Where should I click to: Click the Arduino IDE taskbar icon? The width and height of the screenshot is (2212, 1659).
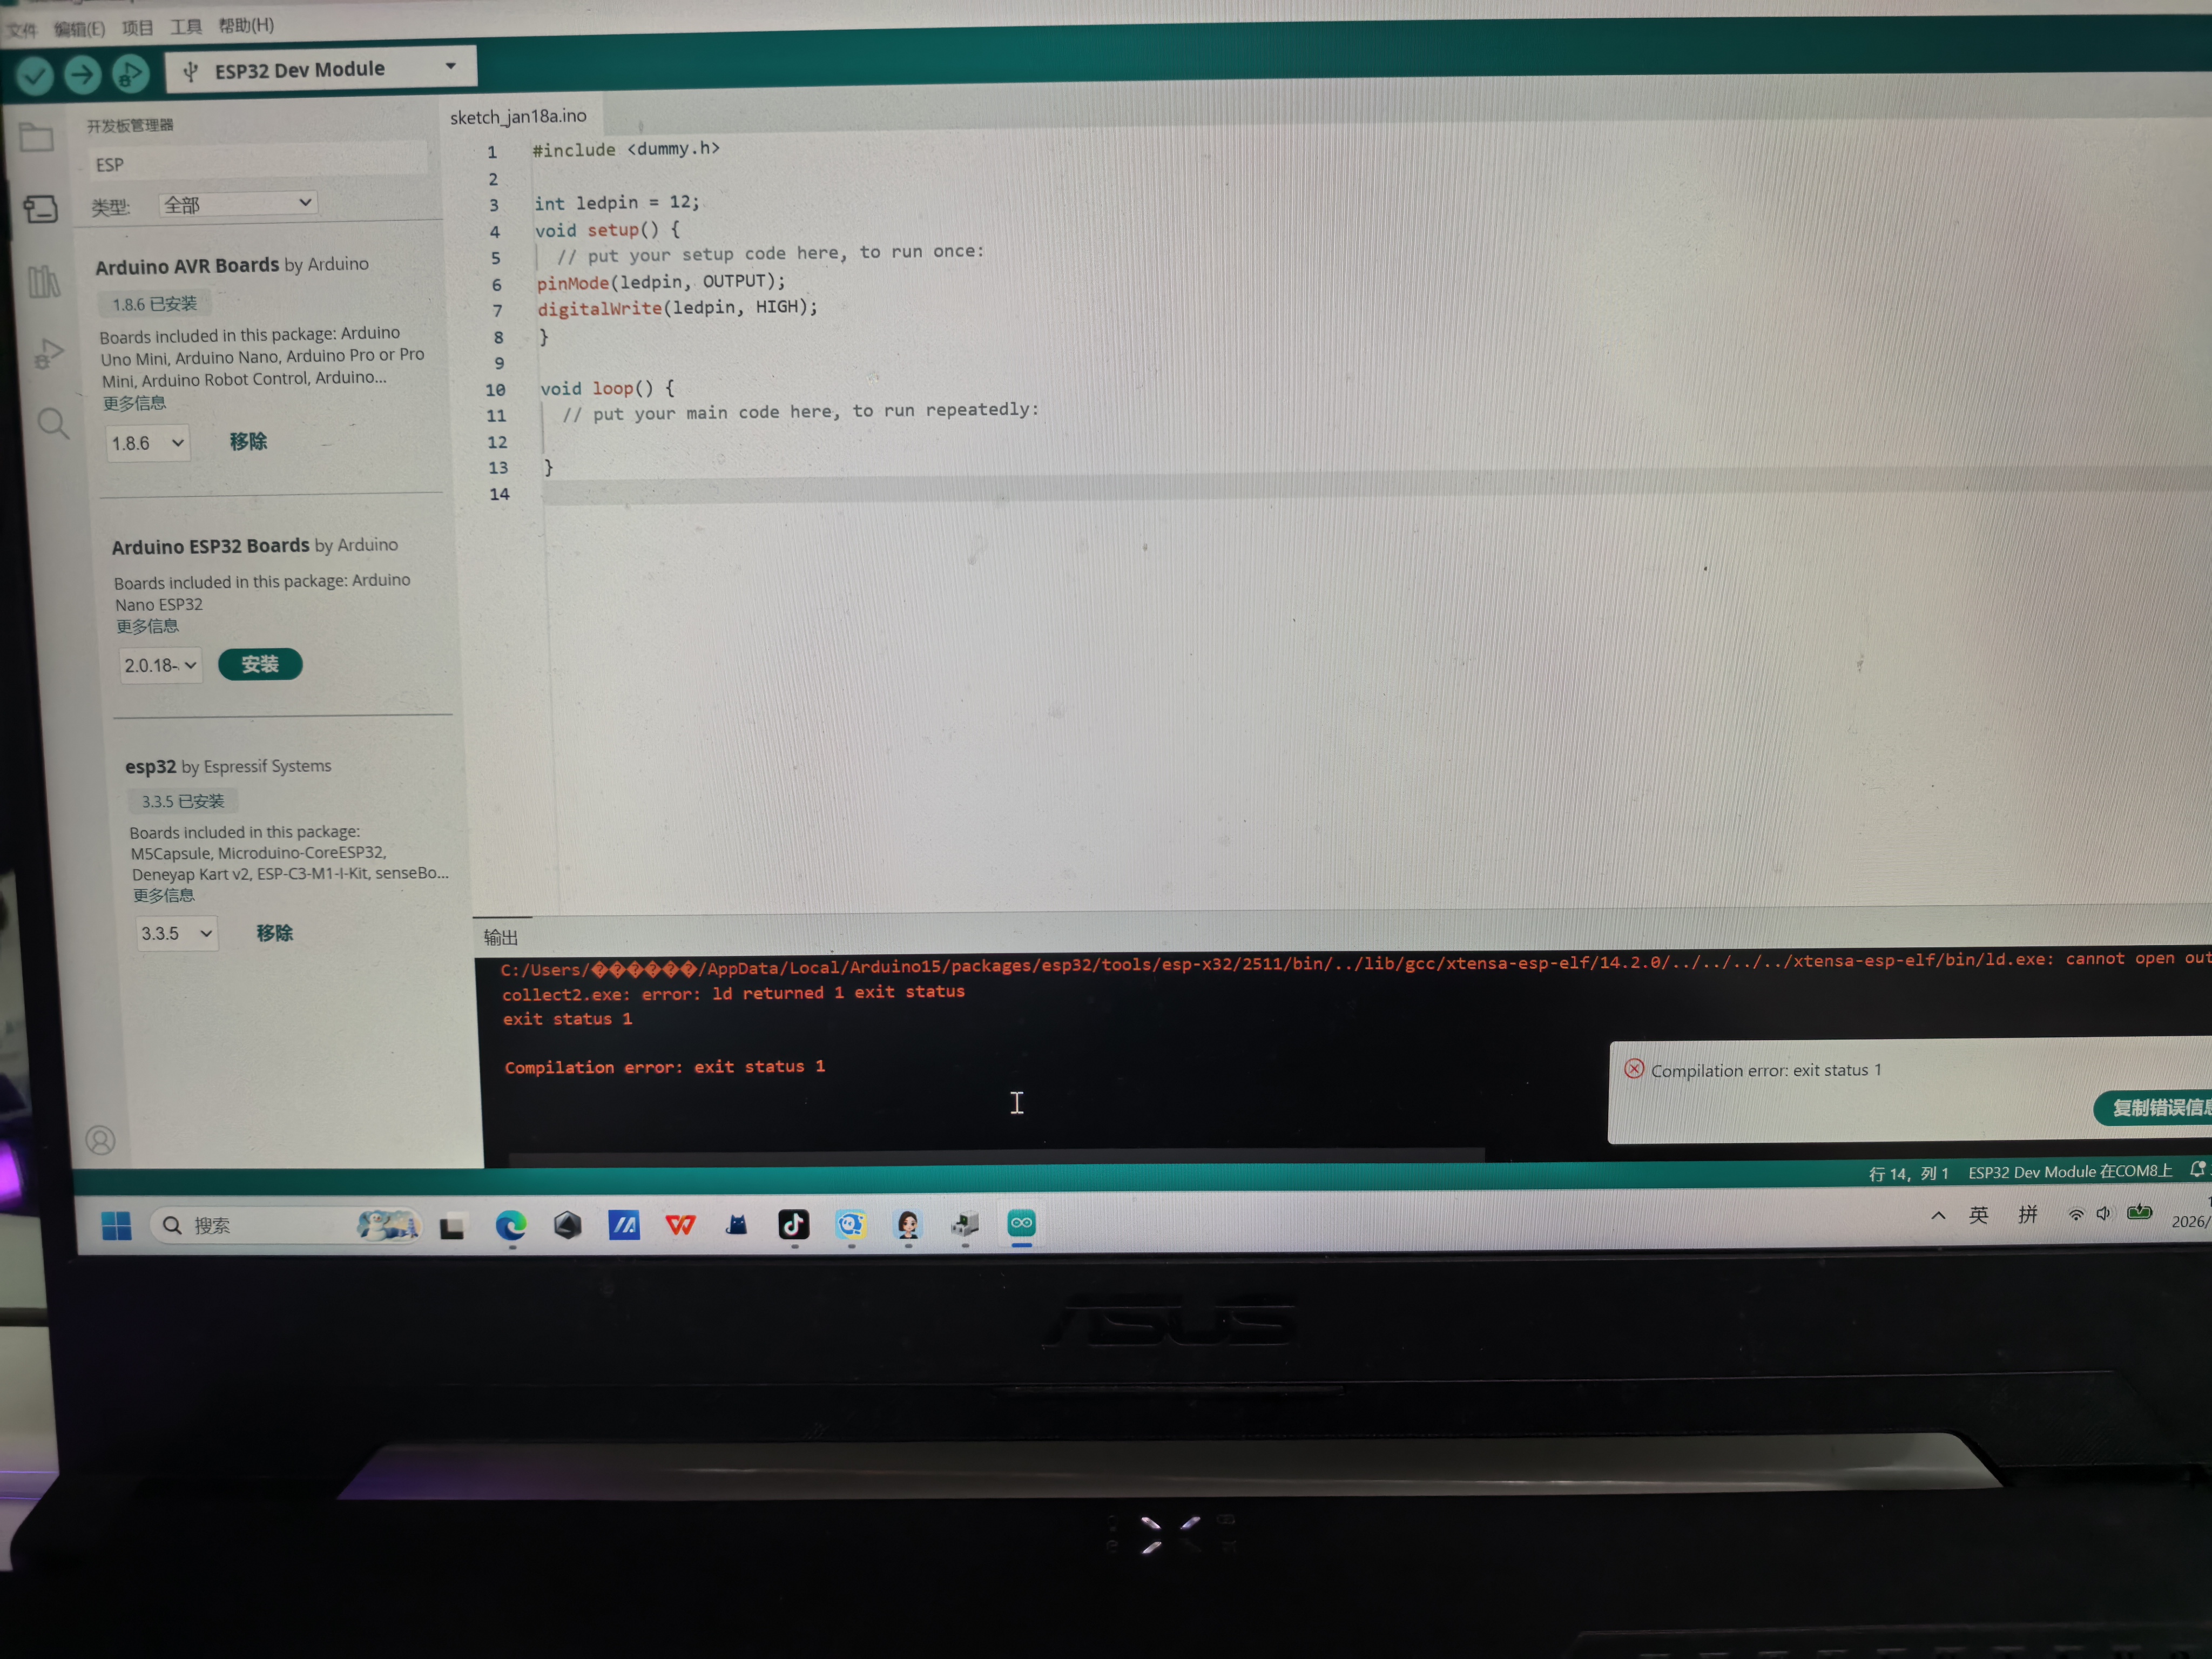pos(1021,1224)
